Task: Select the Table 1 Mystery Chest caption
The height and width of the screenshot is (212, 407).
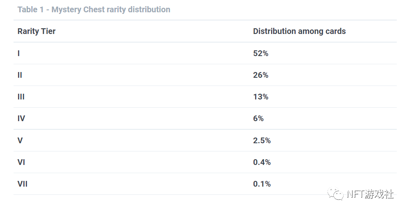Action: click(x=94, y=9)
